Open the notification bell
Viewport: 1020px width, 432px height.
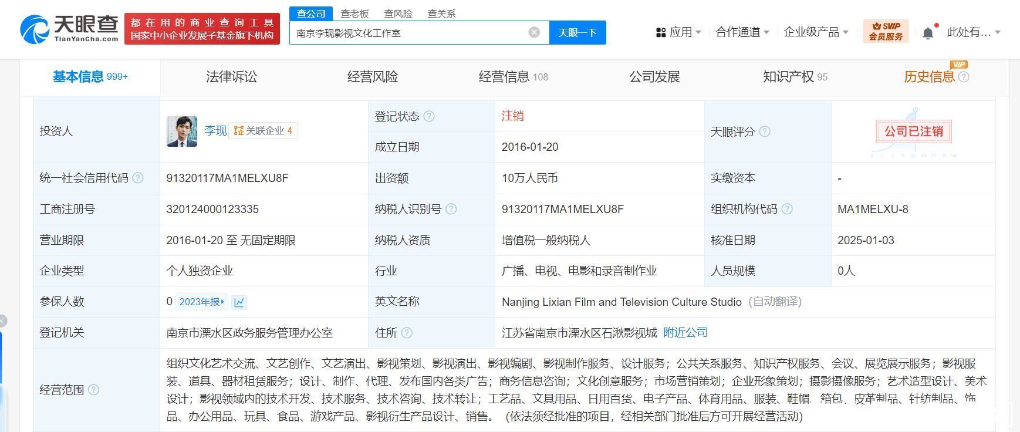tap(928, 33)
